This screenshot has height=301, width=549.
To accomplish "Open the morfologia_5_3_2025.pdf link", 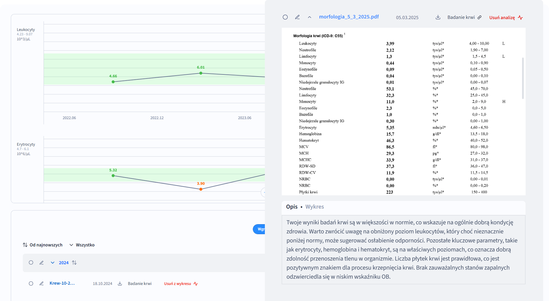I will tap(349, 17).
